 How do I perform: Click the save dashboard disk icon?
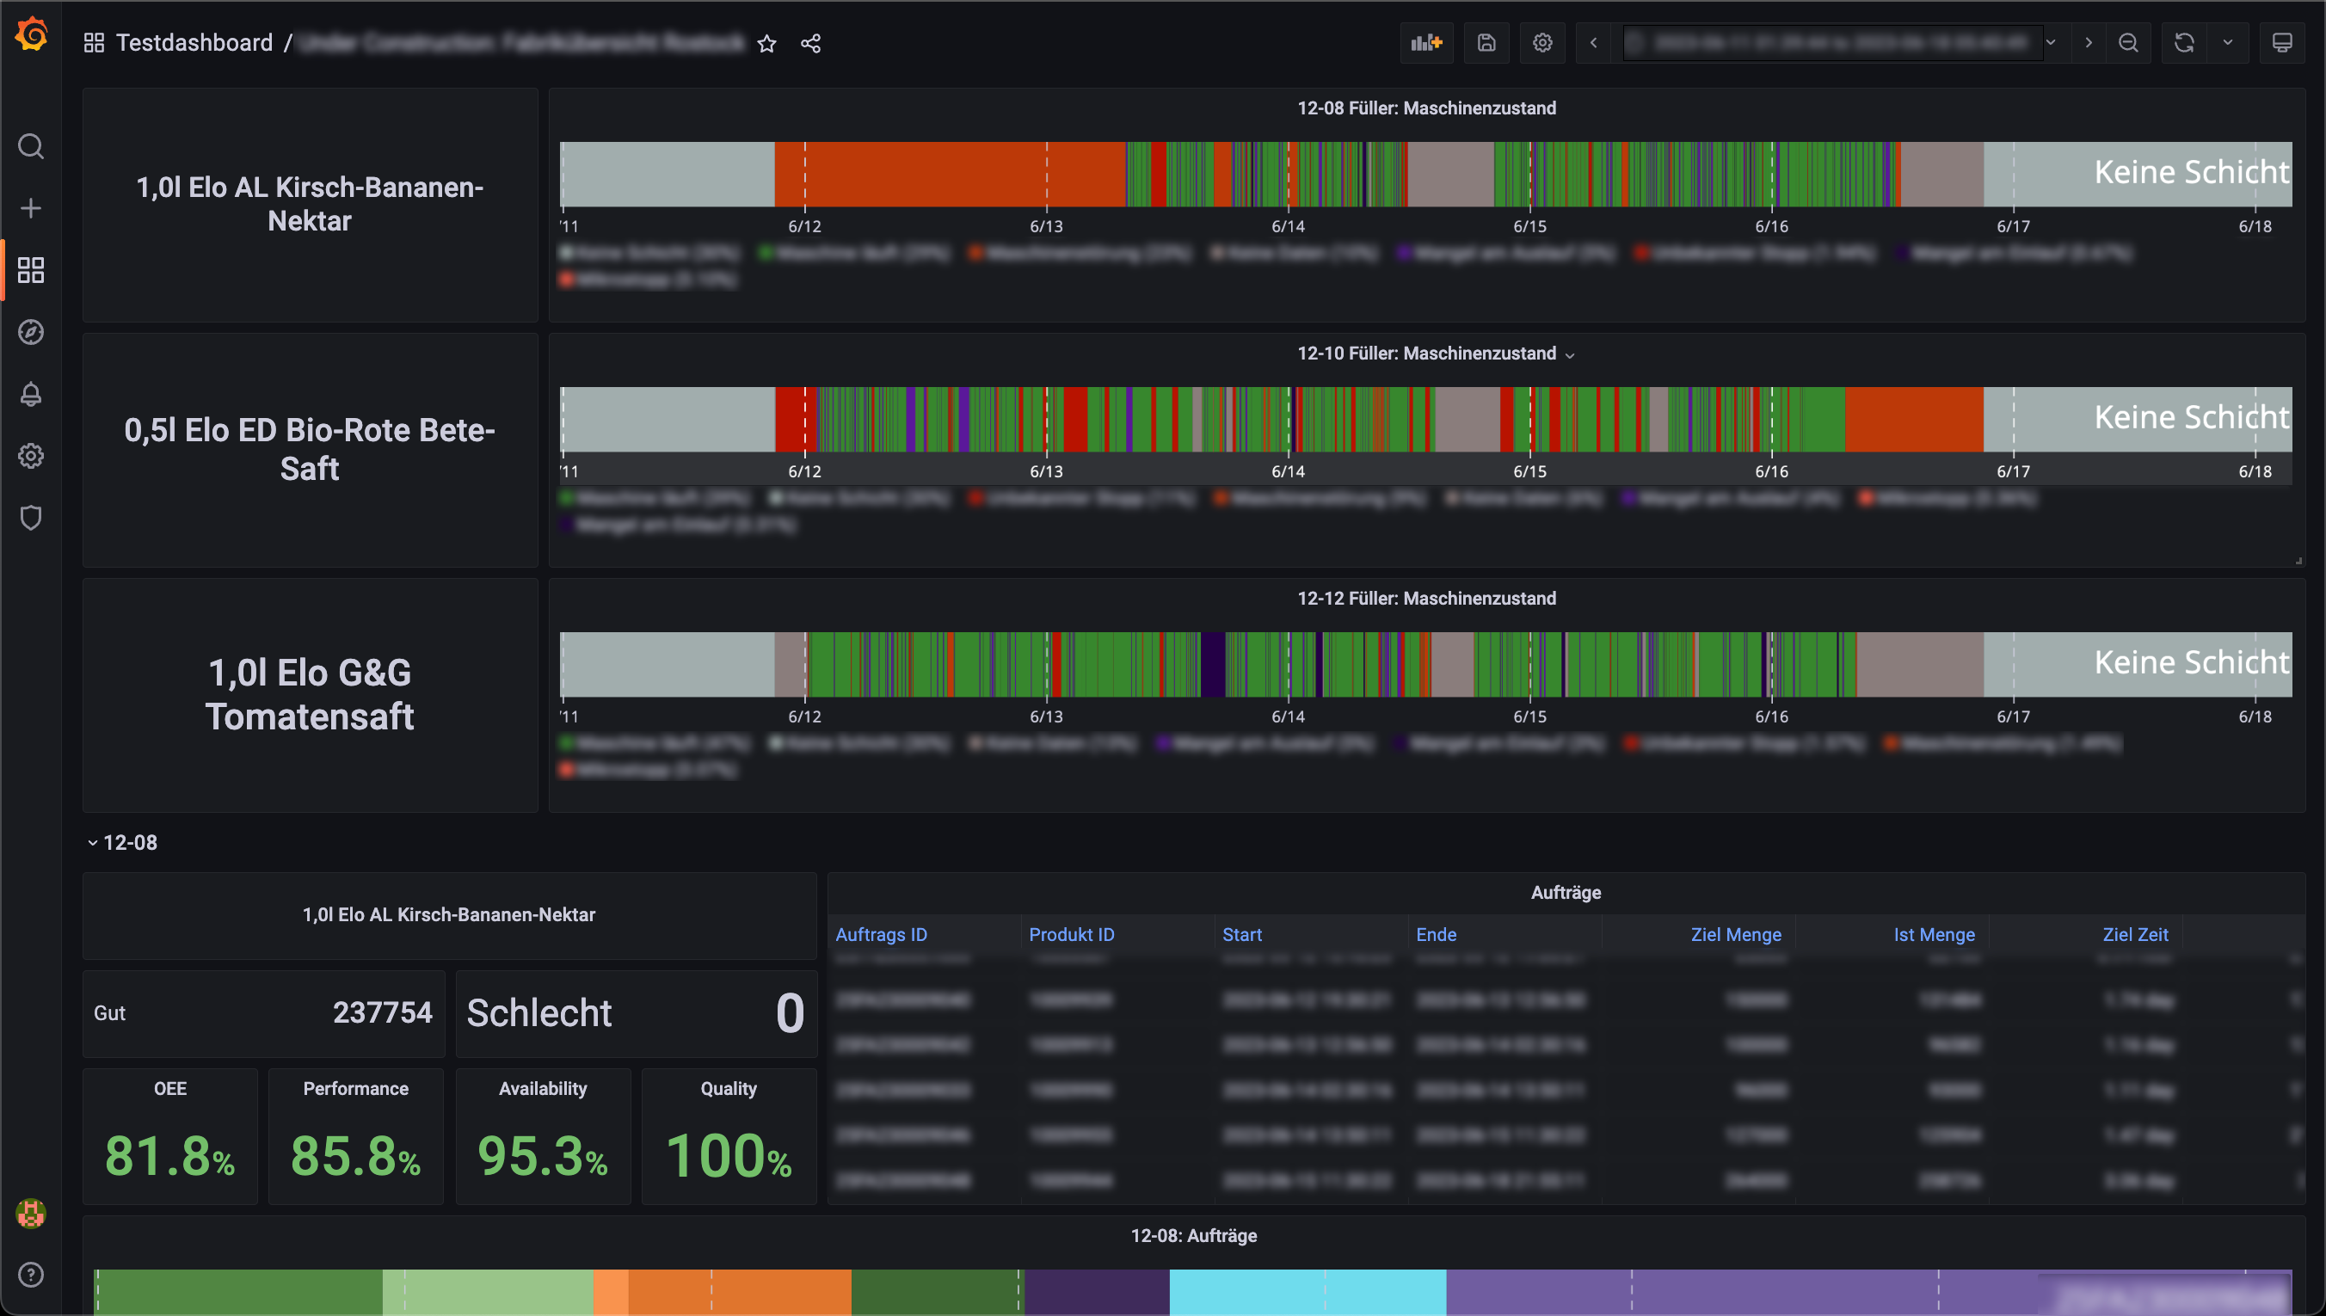(x=1486, y=42)
